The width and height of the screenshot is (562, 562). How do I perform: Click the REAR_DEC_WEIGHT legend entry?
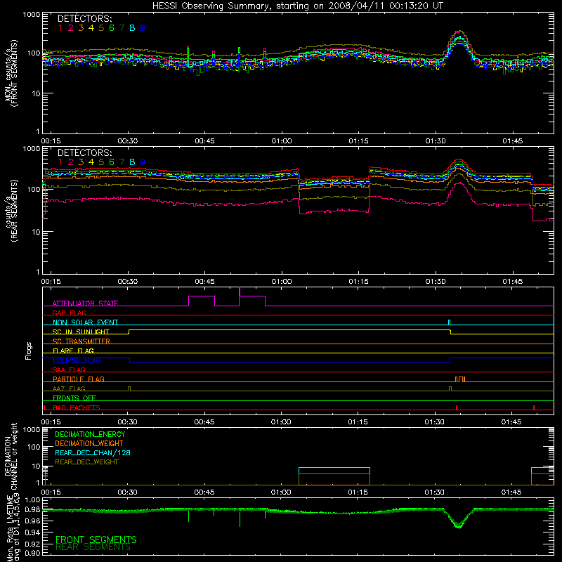click(86, 462)
